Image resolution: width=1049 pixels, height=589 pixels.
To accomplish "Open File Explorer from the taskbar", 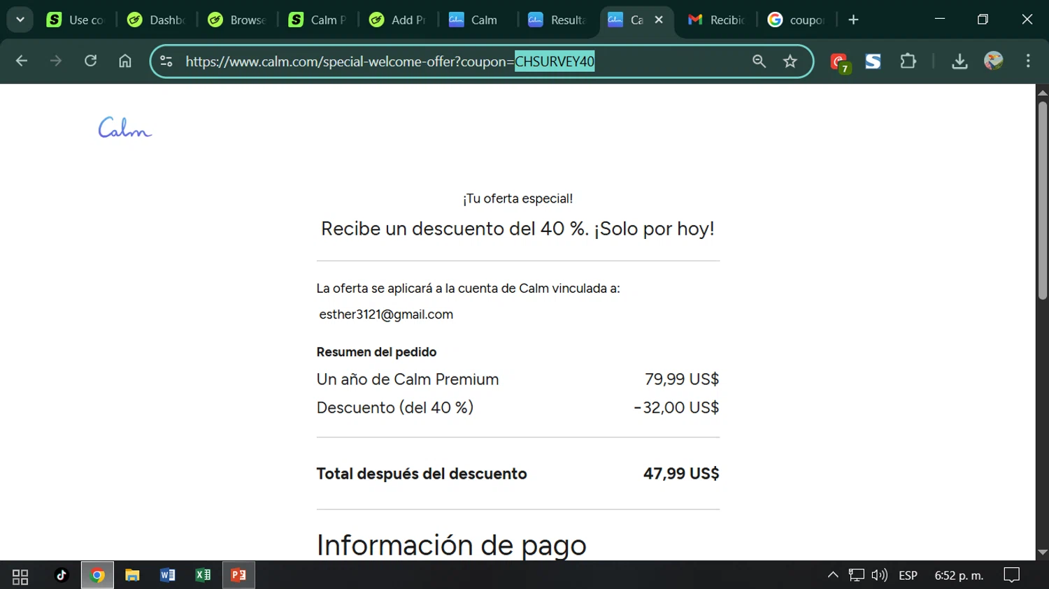I will point(132,575).
